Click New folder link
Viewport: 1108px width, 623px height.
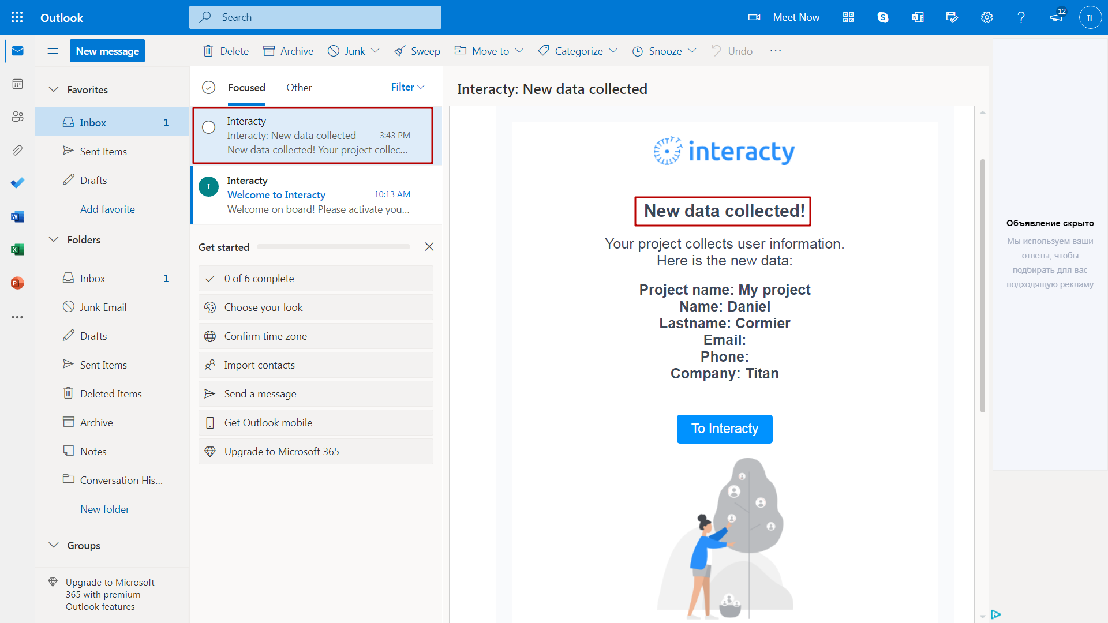pos(104,509)
